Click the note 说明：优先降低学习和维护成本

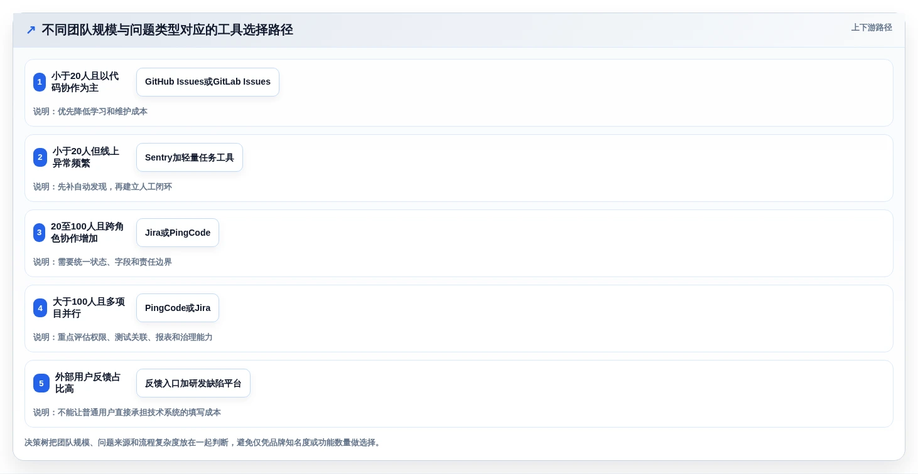(90, 112)
